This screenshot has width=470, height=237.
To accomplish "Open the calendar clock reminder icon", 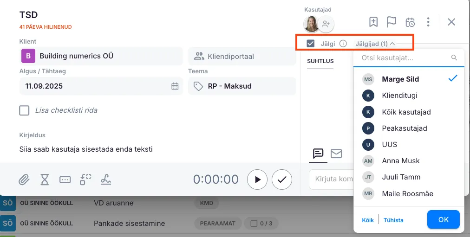I will coord(410,22).
